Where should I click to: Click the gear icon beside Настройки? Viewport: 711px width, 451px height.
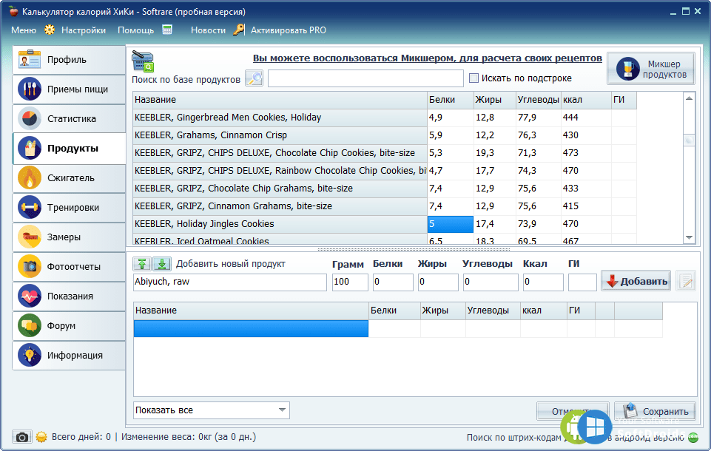(50, 30)
